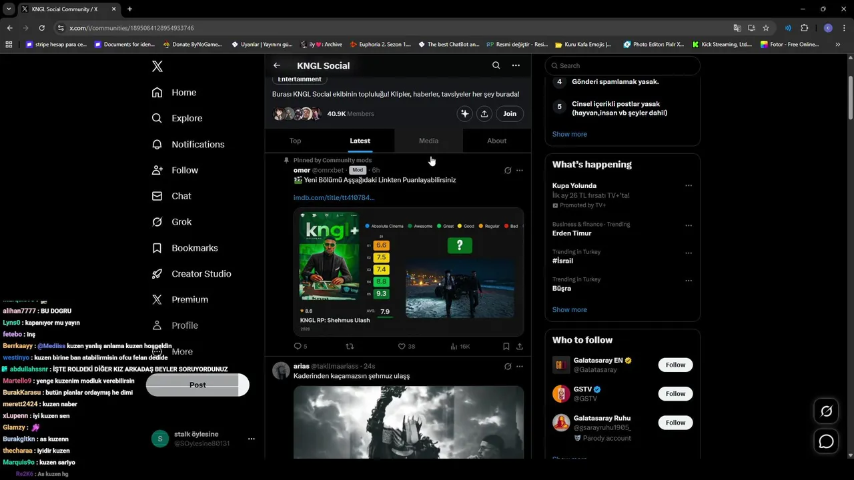The image size is (854, 480).
Task: Switch to the Top tab
Action: click(x=295, y=141)
